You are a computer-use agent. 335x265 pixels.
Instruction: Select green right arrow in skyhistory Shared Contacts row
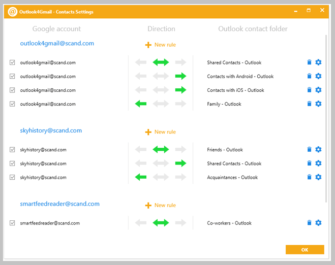tap(181, 163)
